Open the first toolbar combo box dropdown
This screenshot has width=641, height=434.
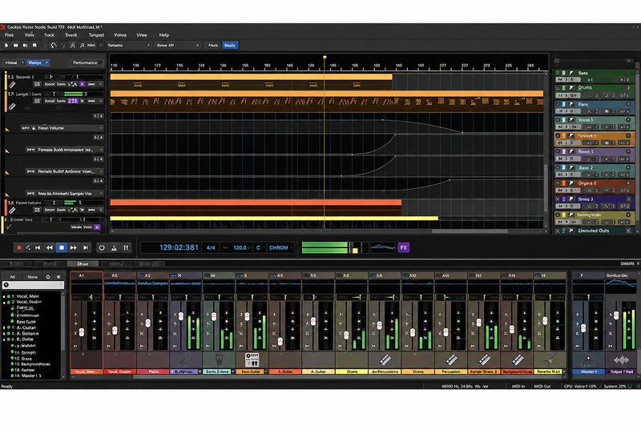coord(129,46)
